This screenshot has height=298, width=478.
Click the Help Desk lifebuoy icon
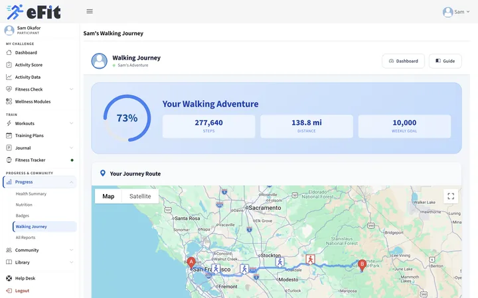[9, 278]
